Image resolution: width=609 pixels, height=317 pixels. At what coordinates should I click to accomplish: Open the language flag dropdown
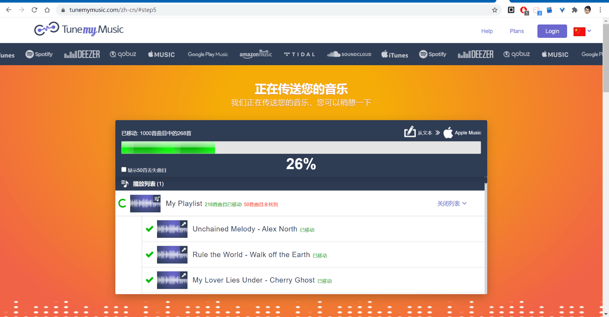click(582, 31)
